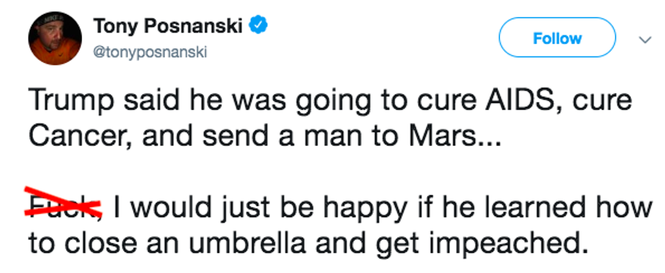Open the tweet options chevron menu
The height and width of the screenshot is (273, 665).
(x=645, y=40)
